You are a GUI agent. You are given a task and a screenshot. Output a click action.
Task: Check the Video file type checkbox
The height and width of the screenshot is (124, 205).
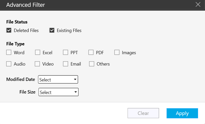[x=37, y=64]
